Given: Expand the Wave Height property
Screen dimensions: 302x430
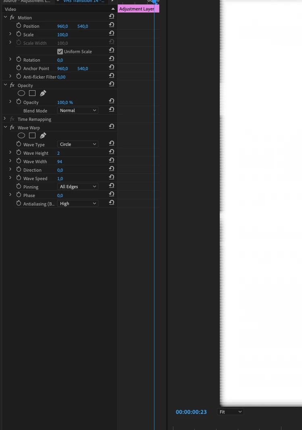Looking at the screenshot, I should coord(10,152).
